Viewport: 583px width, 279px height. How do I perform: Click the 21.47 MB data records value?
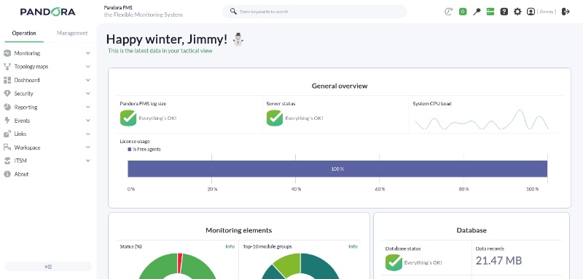(x=498, y=261)
